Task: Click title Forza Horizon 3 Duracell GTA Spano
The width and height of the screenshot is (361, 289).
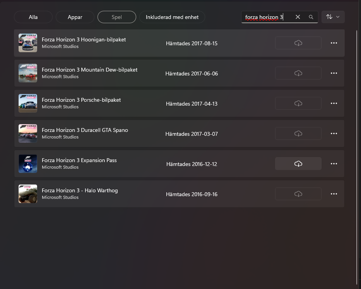Action: coord(85,130)
